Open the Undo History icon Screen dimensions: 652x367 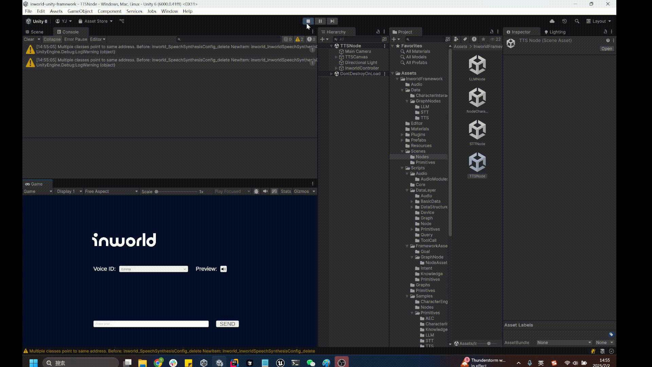click(564, 21)
